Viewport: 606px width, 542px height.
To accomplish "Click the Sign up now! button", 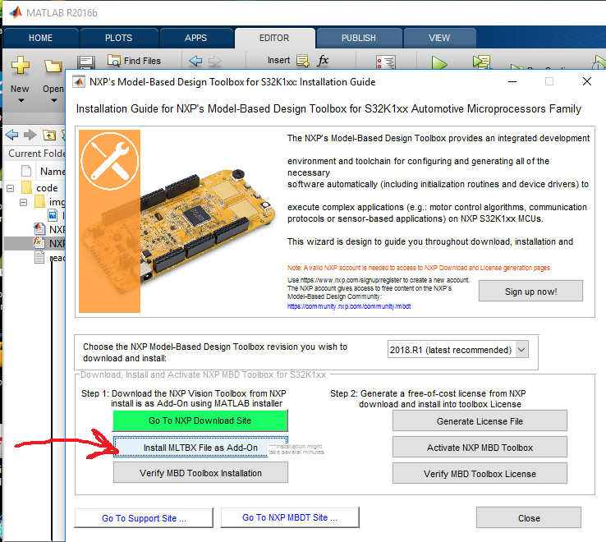I will (530, 291).
